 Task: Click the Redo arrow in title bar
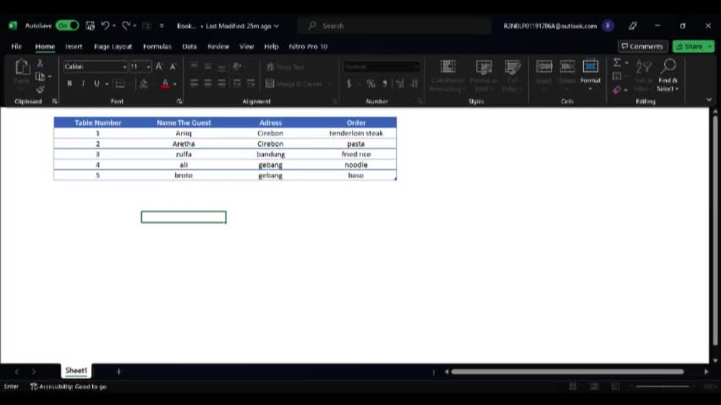click(126, 26)
